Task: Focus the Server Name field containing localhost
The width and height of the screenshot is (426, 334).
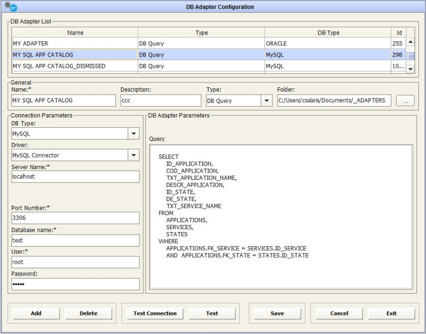Action: click(75, 177)
